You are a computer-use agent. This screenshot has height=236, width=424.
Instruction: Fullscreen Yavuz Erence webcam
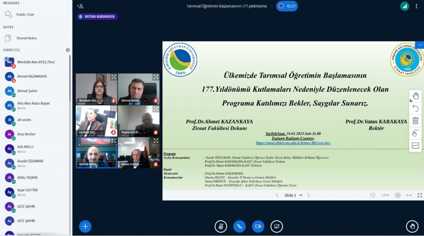pyautogui.click(x=156, y=141)
